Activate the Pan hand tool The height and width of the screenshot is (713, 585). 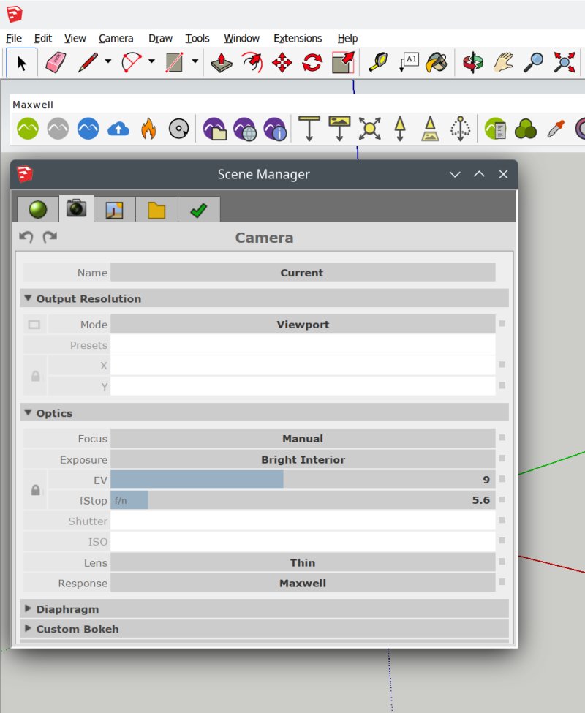504,62
